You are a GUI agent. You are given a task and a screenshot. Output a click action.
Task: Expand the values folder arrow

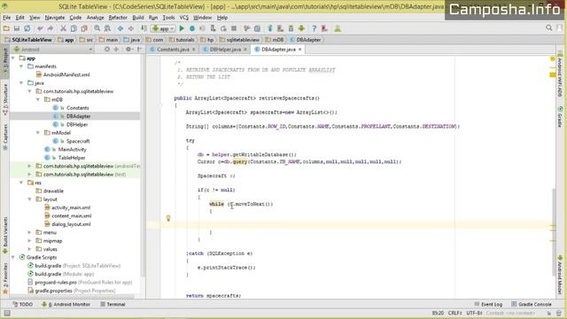click(x=29, y=249)
